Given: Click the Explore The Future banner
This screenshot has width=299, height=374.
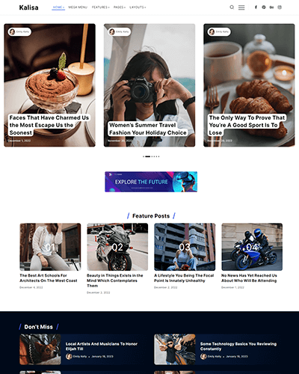Looking at the screenshot, I should click(x=151, y=182).
